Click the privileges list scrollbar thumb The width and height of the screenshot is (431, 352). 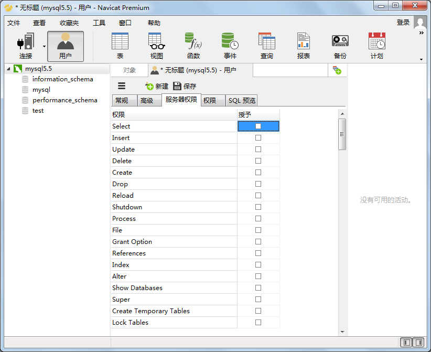coord(342,134)
